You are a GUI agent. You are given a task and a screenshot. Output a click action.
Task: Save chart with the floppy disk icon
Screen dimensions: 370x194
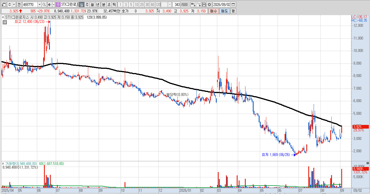pyautogui.click(x=204, y=5)
